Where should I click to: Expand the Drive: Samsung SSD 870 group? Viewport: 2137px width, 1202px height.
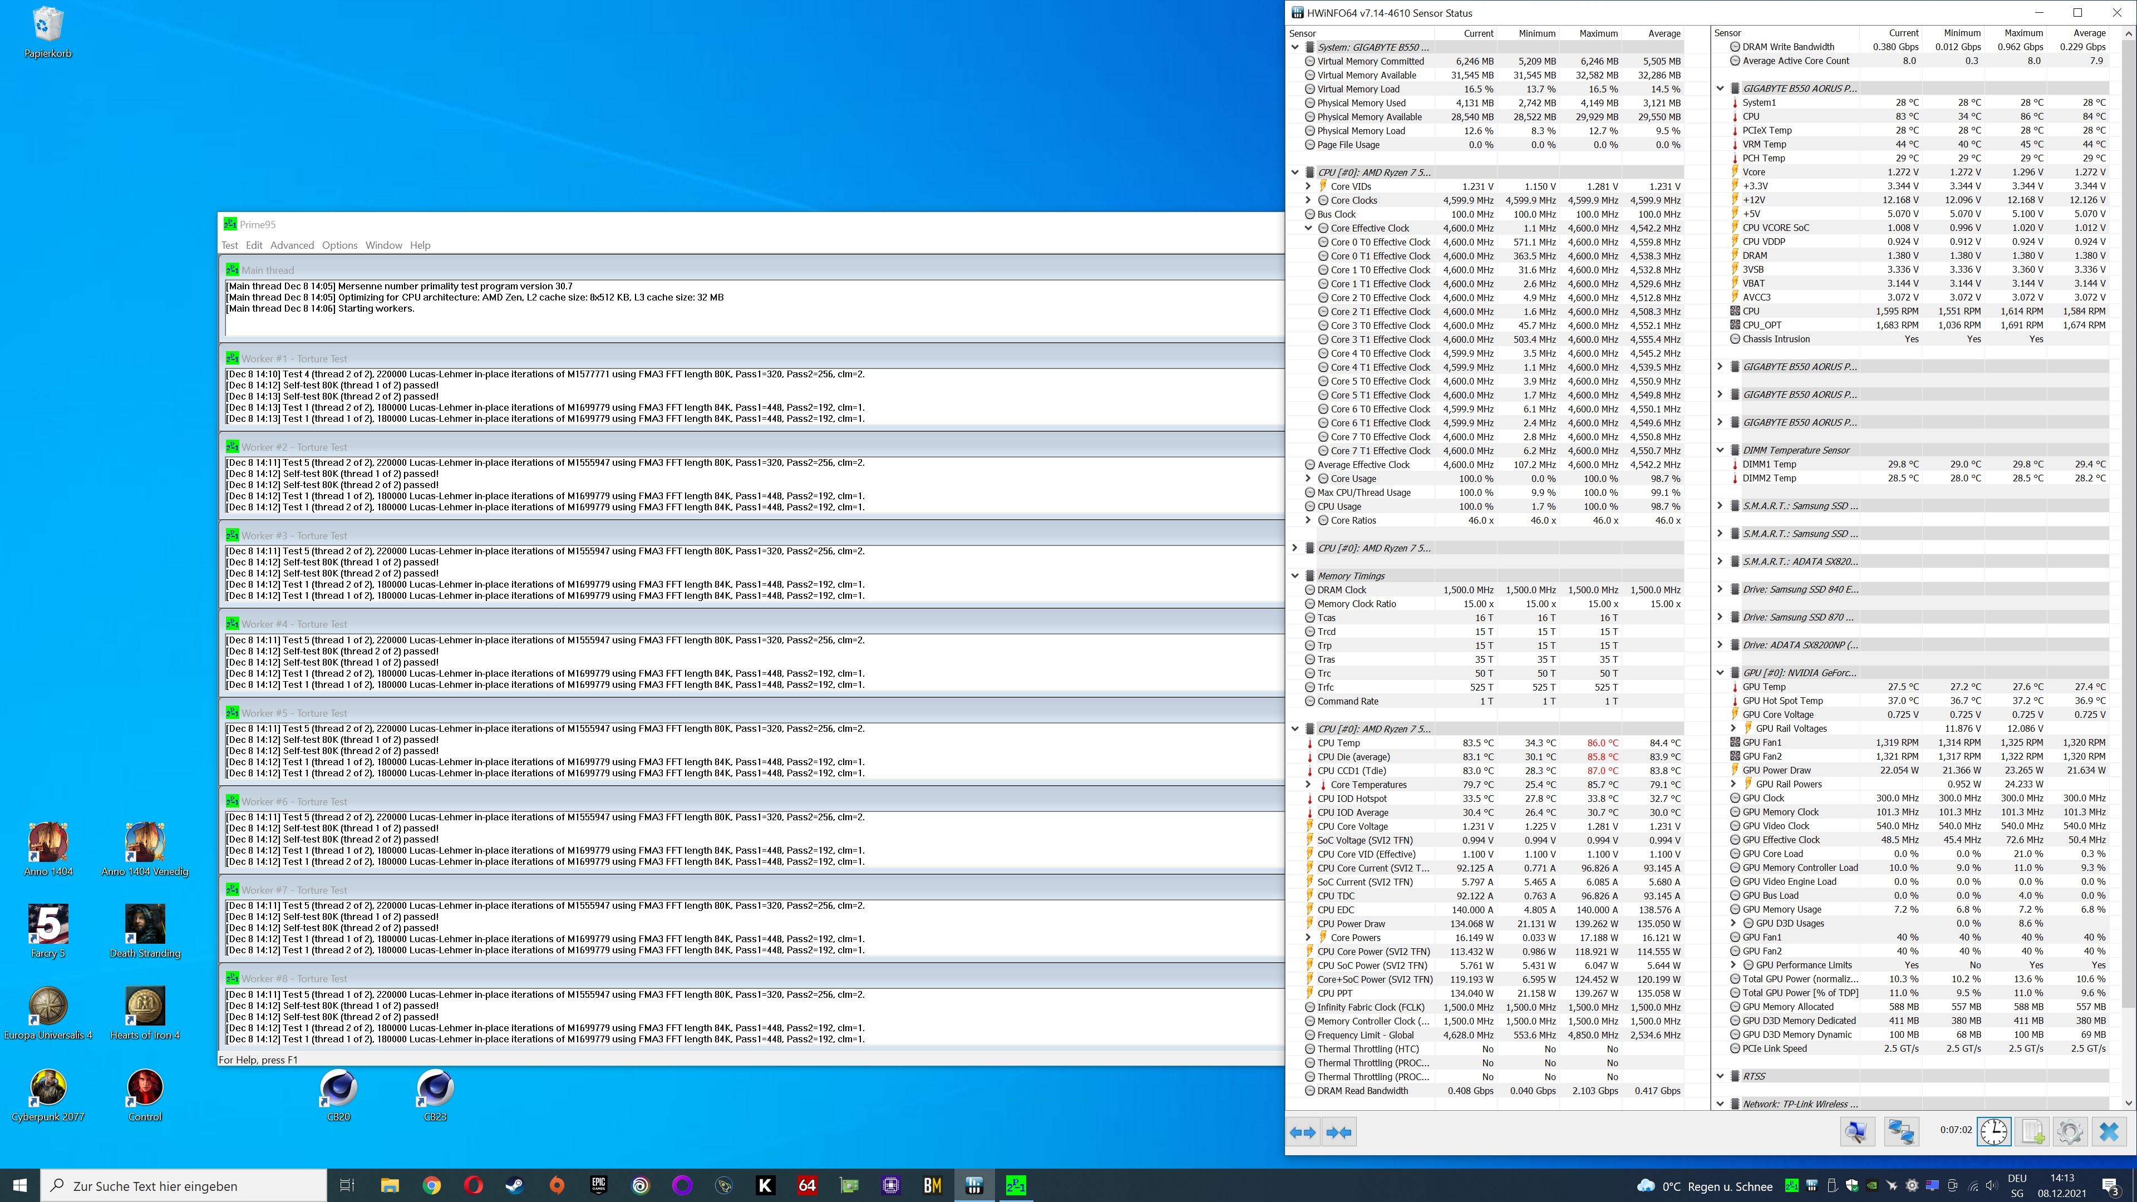(1720, 617)
